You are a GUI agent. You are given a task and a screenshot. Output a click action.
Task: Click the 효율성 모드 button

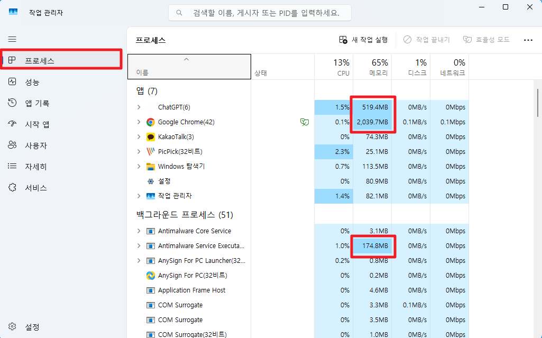click(486, 40)
